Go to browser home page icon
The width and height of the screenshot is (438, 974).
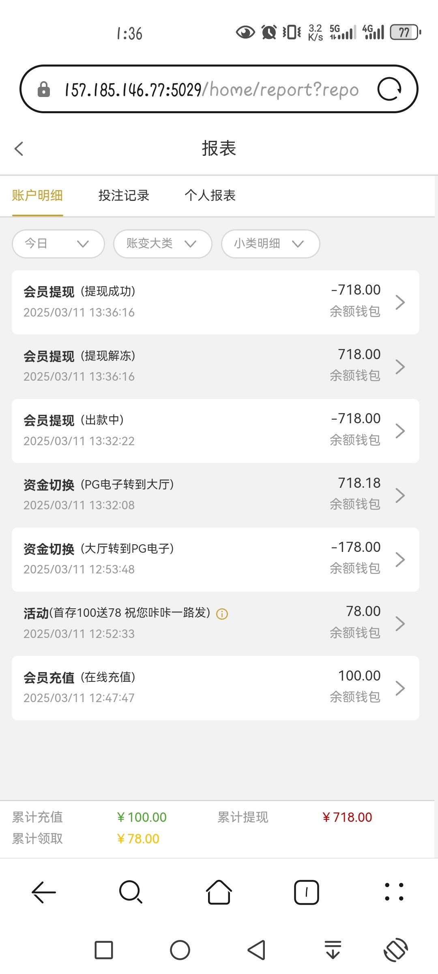(219, 892)
